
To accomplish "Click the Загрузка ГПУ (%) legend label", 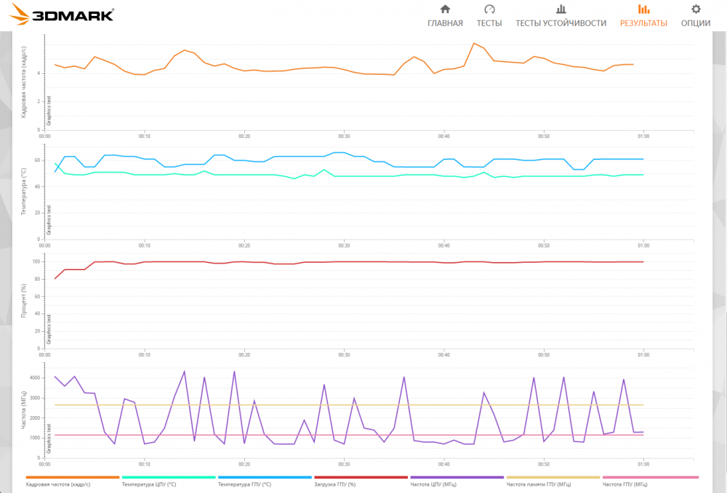I will (x=334, y=485).
